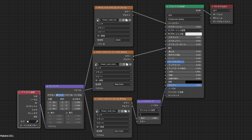The height and width of the screenshot is (140, 252).
Task: Open リニア interpolation dropdown on diff node
Action: coord(114,24)
